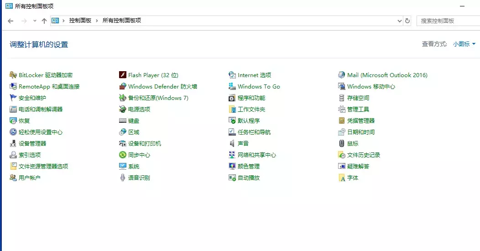This screenshot has height=251, width=480.
Task: Click the 用户帐户 icon
Action: click(13, 178)
